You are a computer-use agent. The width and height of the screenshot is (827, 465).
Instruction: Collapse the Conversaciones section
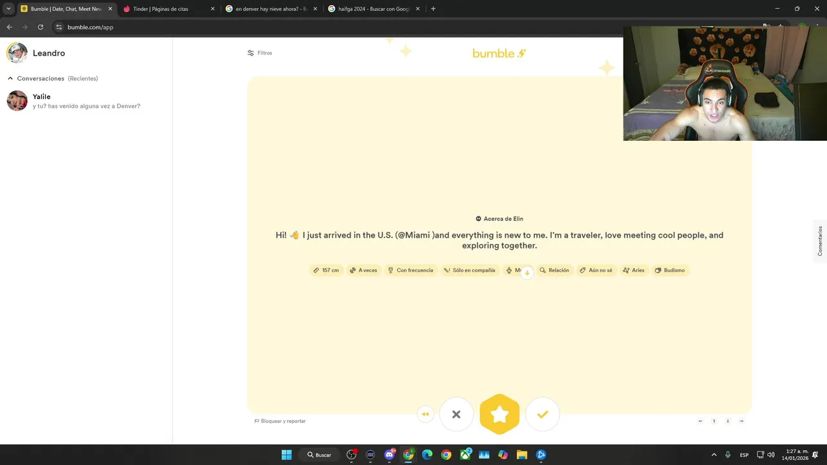[10, 78]
